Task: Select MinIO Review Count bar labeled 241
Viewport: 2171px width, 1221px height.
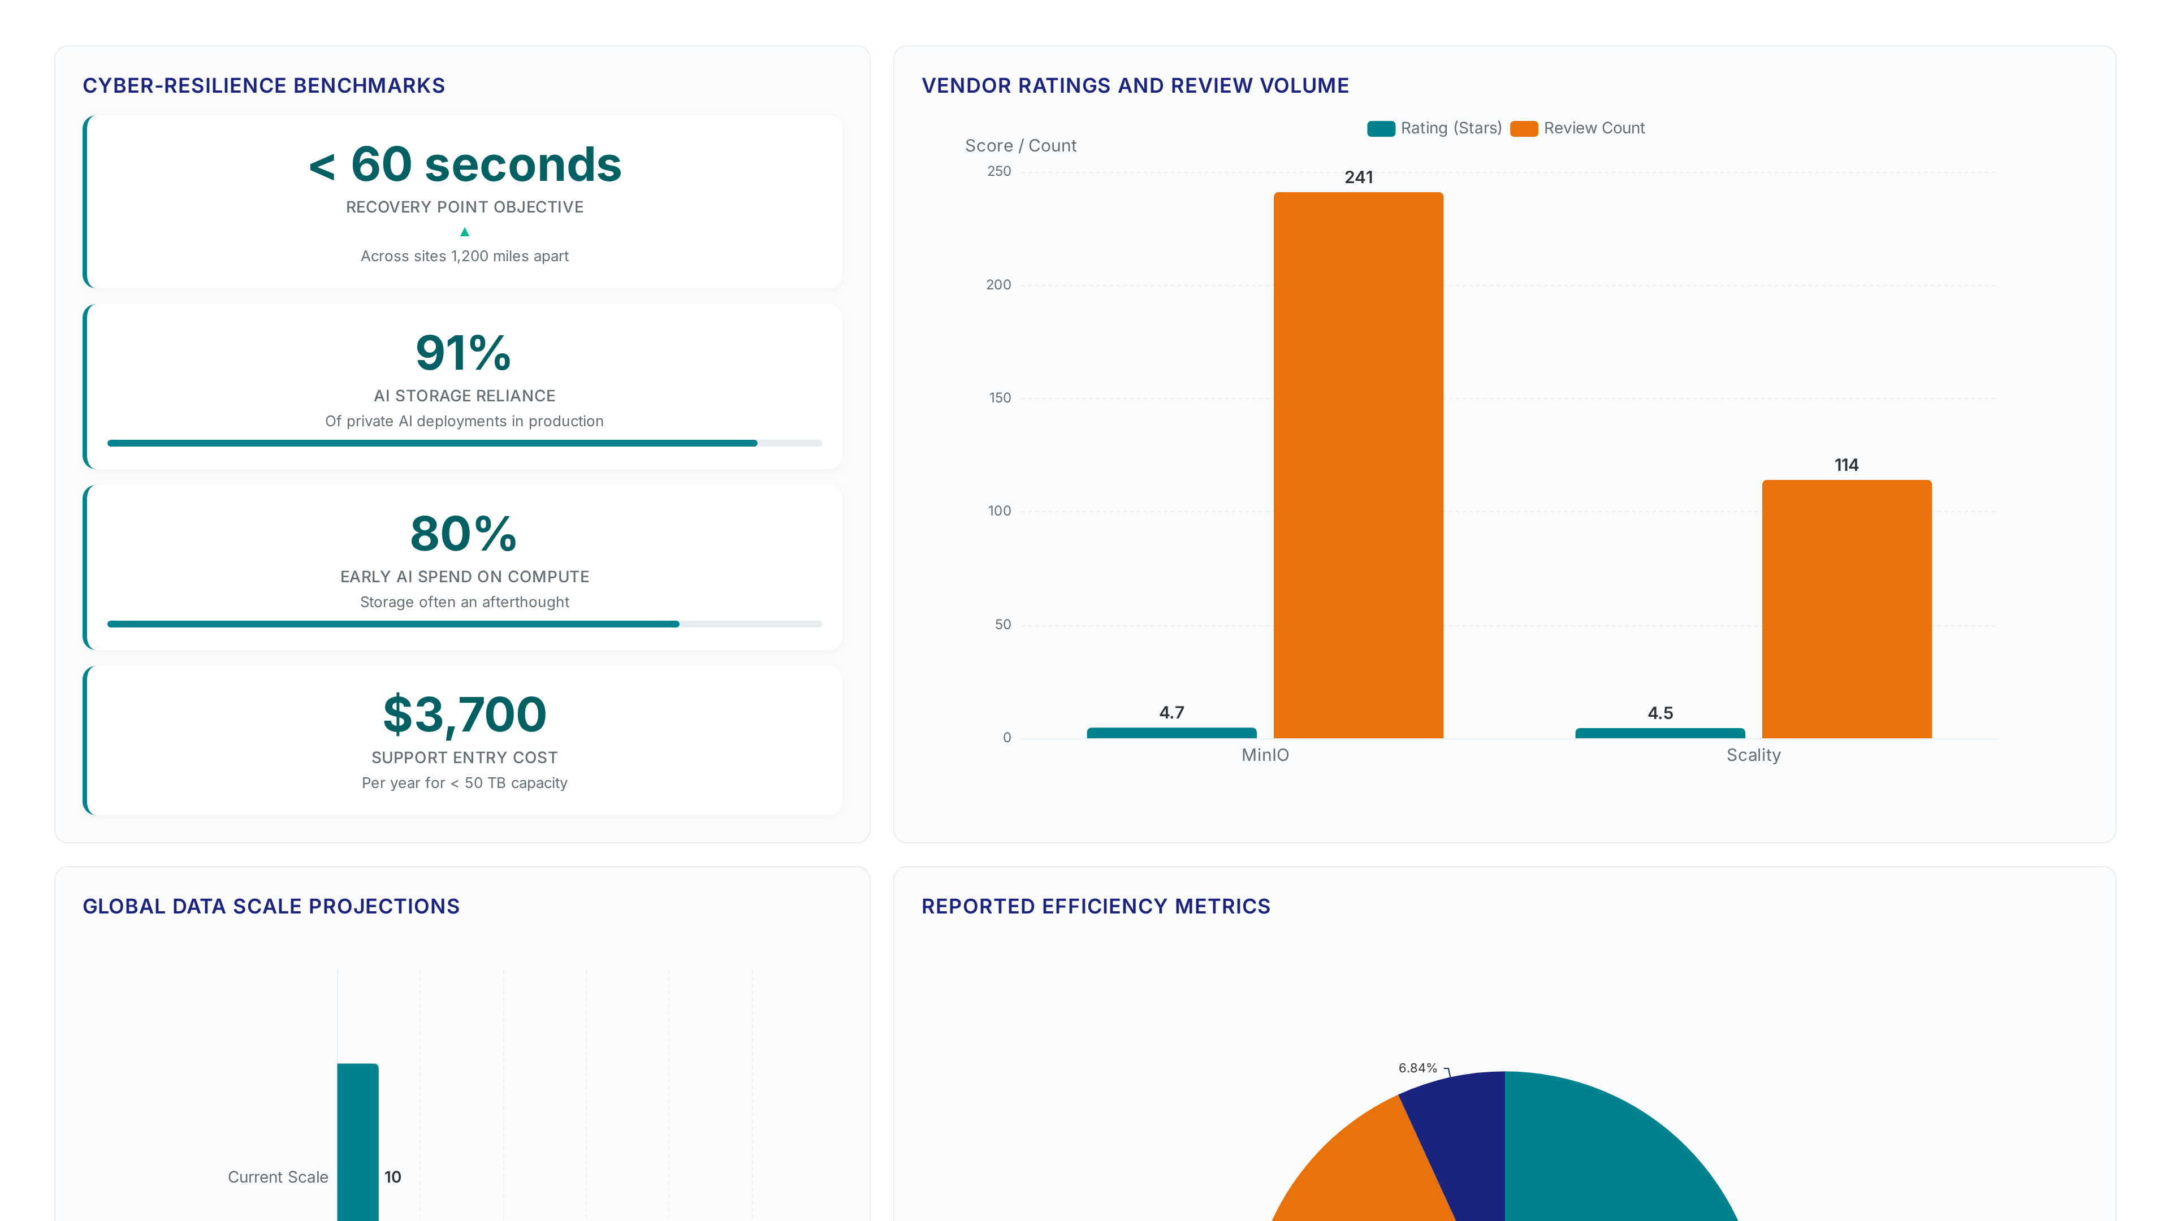Action: click(1357, 465)
